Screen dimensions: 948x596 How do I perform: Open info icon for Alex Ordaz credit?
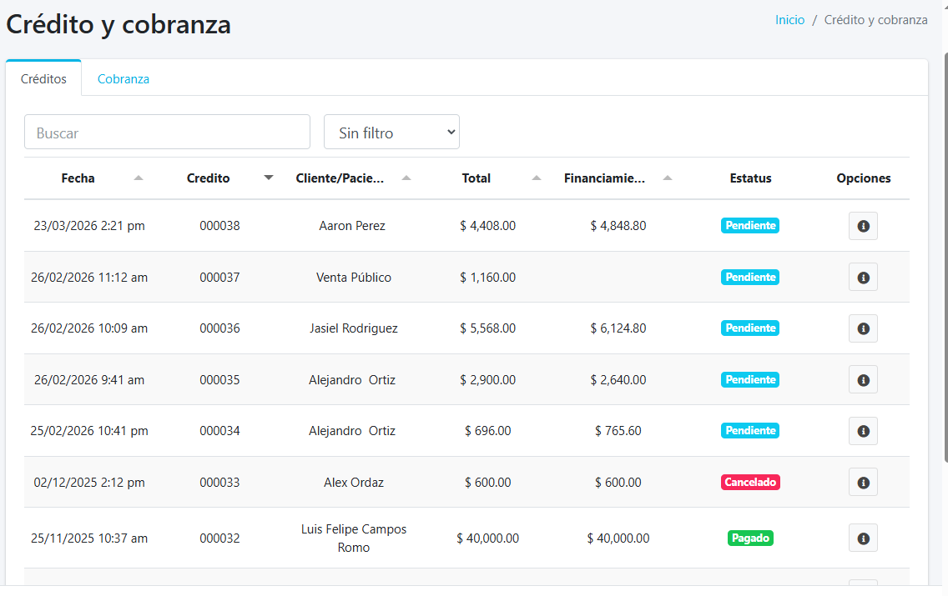pos(863,483)
